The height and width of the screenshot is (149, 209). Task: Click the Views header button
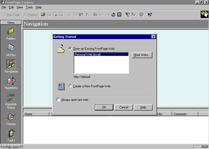11,22
